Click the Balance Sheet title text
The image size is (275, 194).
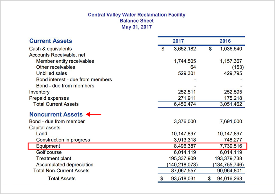[137, 21]
